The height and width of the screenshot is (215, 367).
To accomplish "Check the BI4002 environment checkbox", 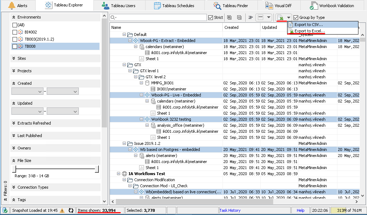I will pyautogui.click(x=15, y=32).
